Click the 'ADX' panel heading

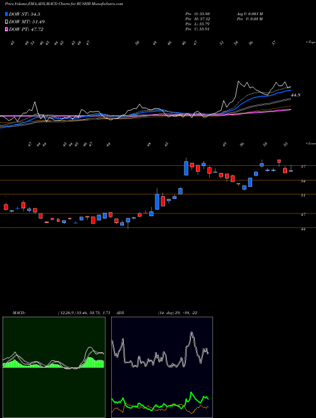120,313
